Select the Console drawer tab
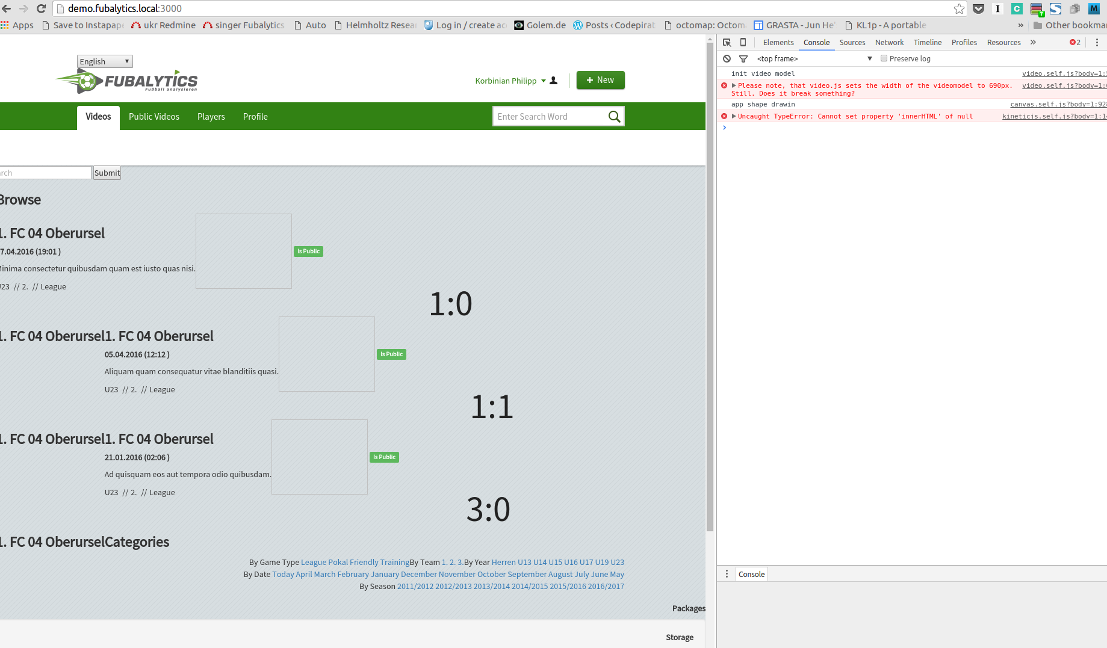 751,574
